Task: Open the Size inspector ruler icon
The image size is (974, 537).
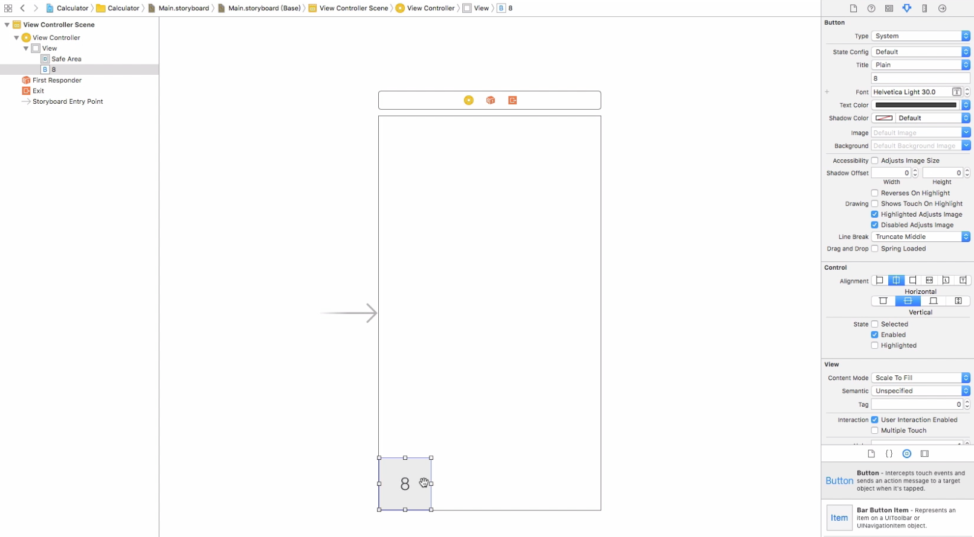Action: (924, 8)
